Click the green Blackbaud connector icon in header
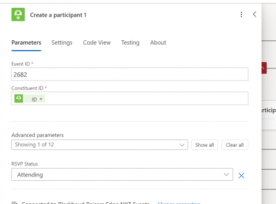 [18, 14]
